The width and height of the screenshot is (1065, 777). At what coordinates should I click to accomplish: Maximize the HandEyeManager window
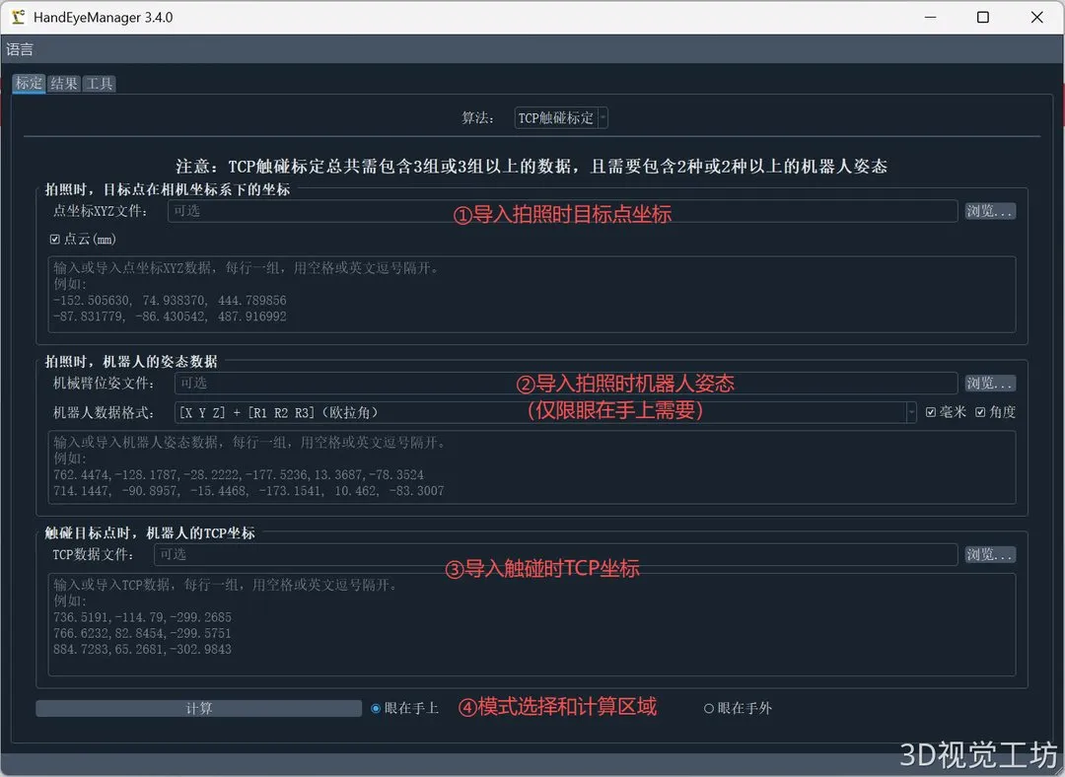pos(983,17)
